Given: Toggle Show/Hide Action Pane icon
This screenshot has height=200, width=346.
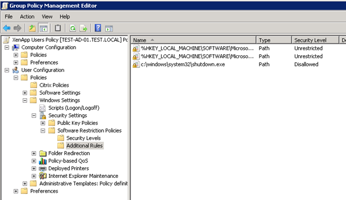Looking at the screenshot, I should click(109, 28).
